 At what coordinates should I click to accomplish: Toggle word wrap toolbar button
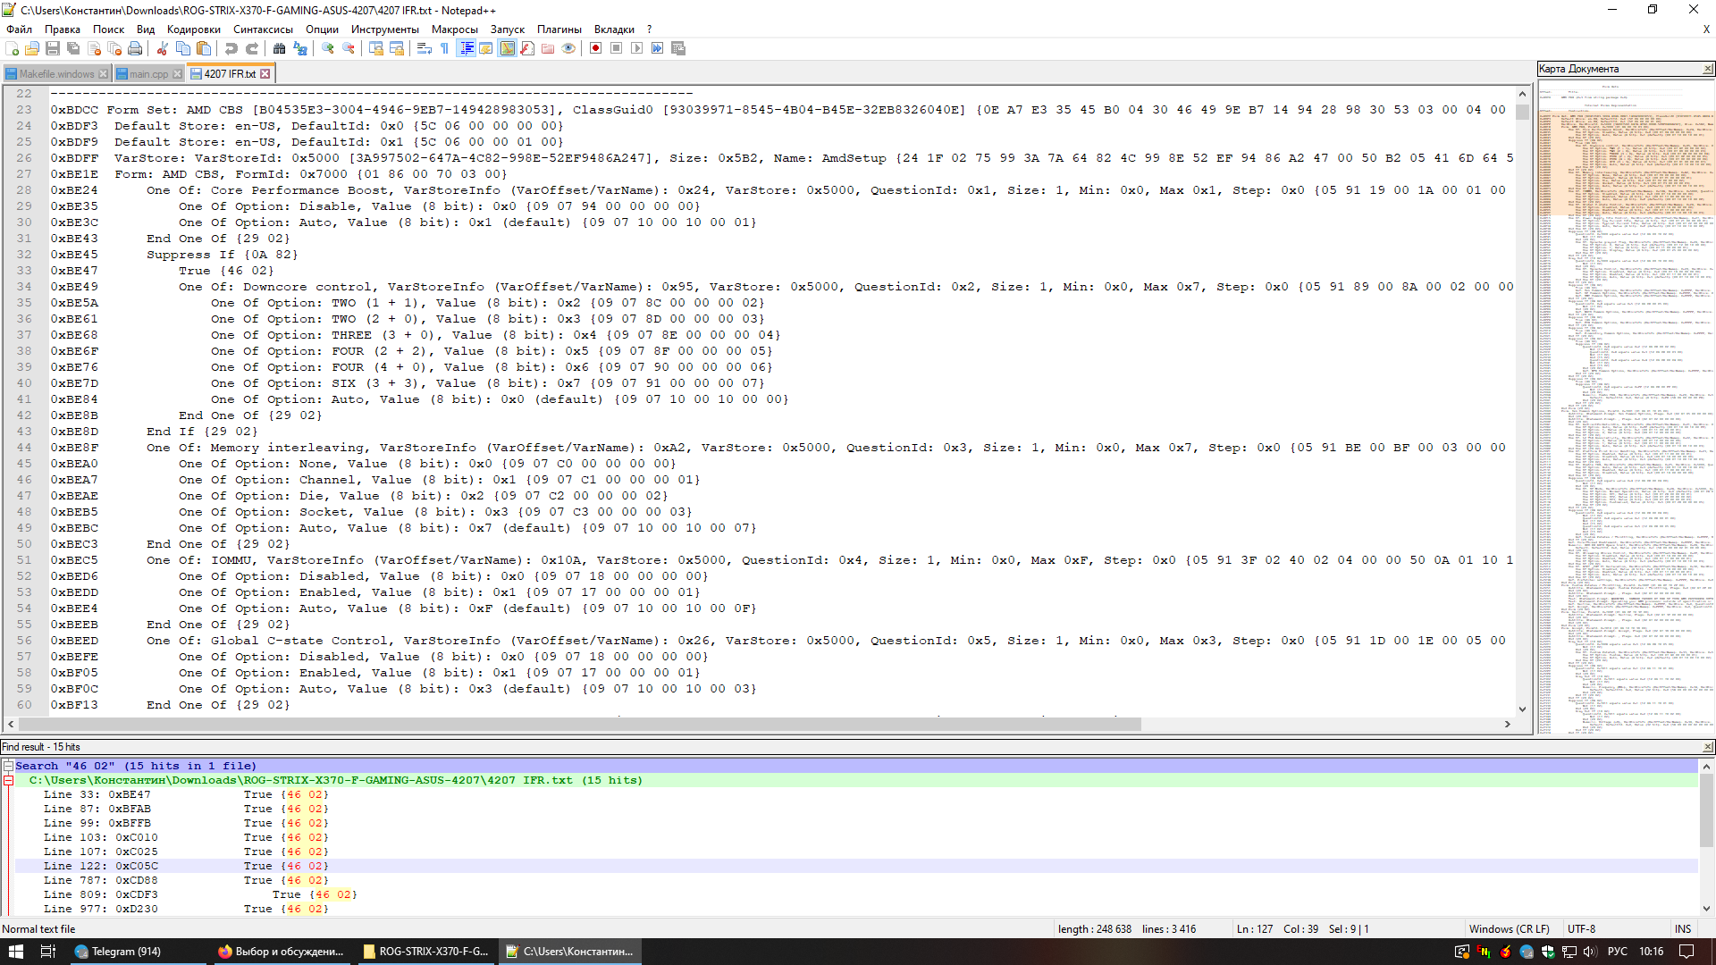click(425, 48)
